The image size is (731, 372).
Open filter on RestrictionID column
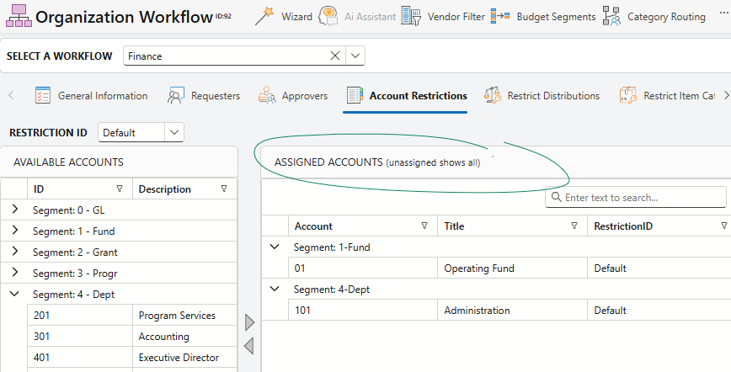[x=724, y=226]
